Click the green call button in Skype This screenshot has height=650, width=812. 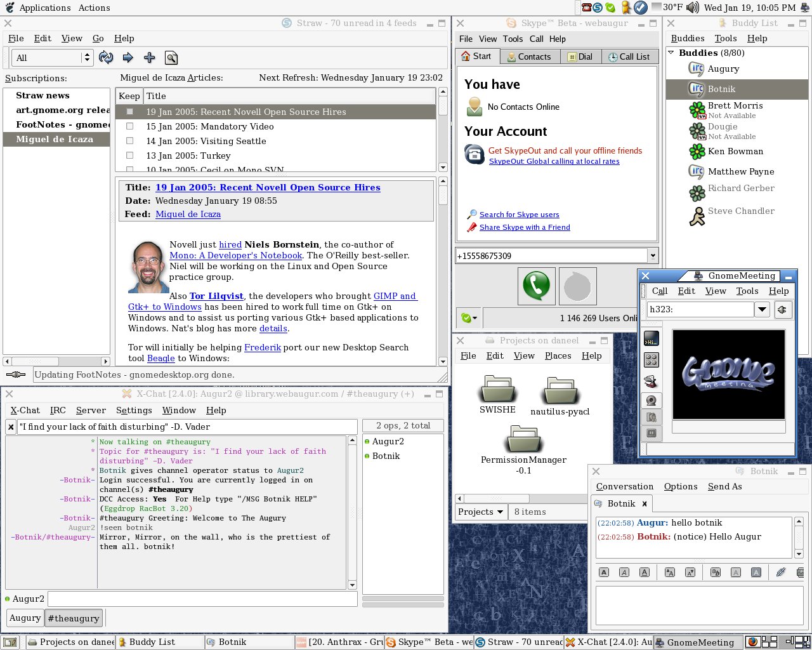(x=537, y=286)
